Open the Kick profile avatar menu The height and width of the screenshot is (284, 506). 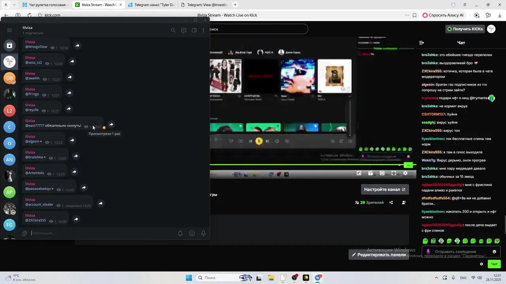491,29
